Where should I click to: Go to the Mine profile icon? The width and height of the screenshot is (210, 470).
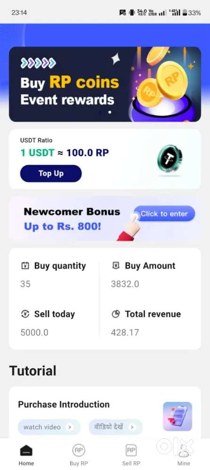pyautogui.click(x=184, y=451)
